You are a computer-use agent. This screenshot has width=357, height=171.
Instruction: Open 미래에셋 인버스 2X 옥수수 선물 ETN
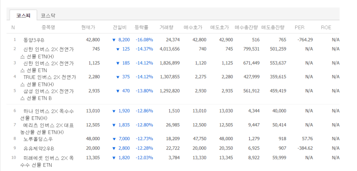coord(47,161)
